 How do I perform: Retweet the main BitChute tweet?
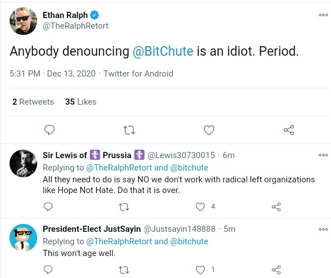(x=129, y=130)
